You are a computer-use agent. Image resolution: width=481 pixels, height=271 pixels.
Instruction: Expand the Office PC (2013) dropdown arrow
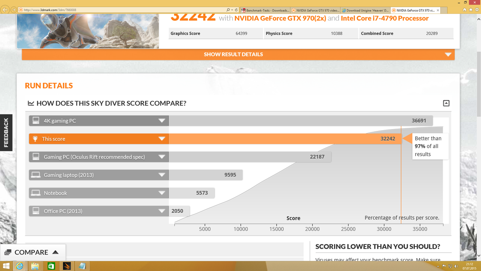point(162,211)
